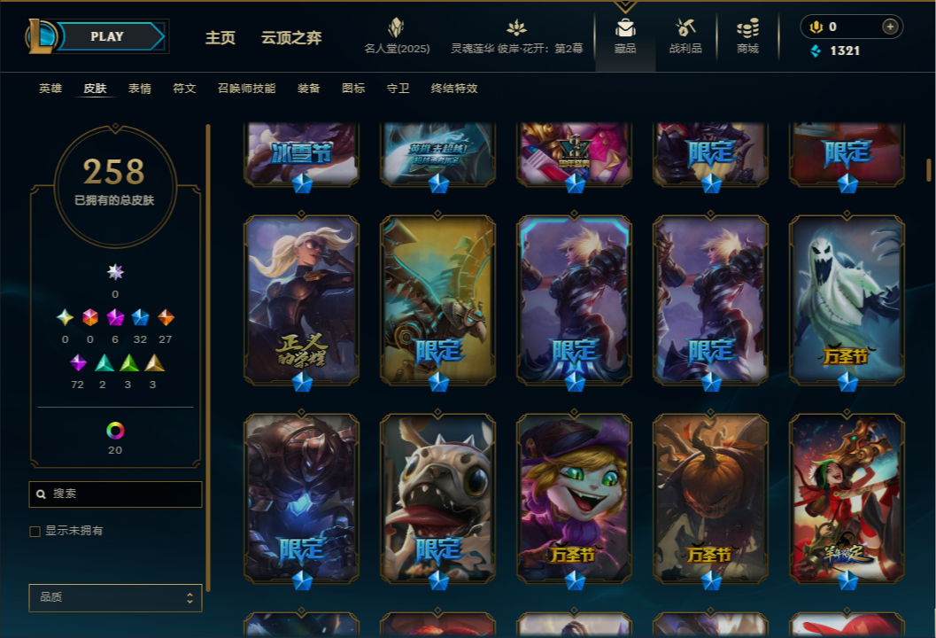Click the 搜索 search input field
936x638 pixels.
pos(115,494)
